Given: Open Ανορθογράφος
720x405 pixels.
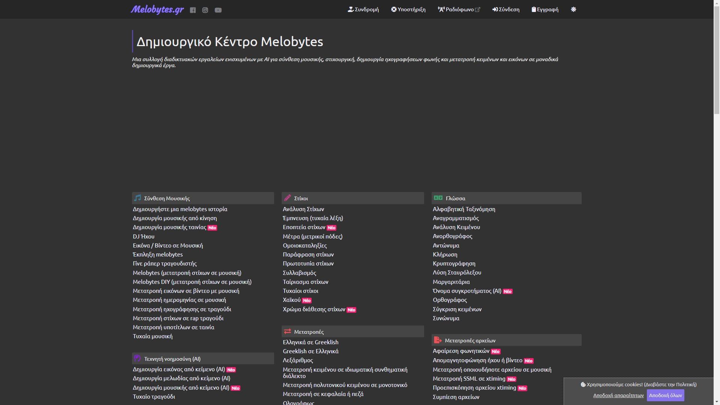Looking at the screenshot, I should tap(452, 236).
